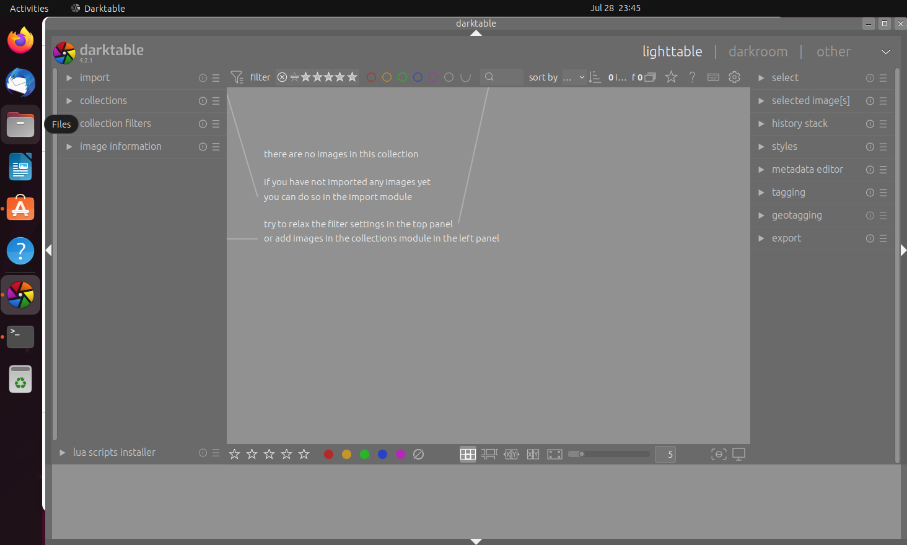Open the Darktable app menu in top bar

coord(98,8)
